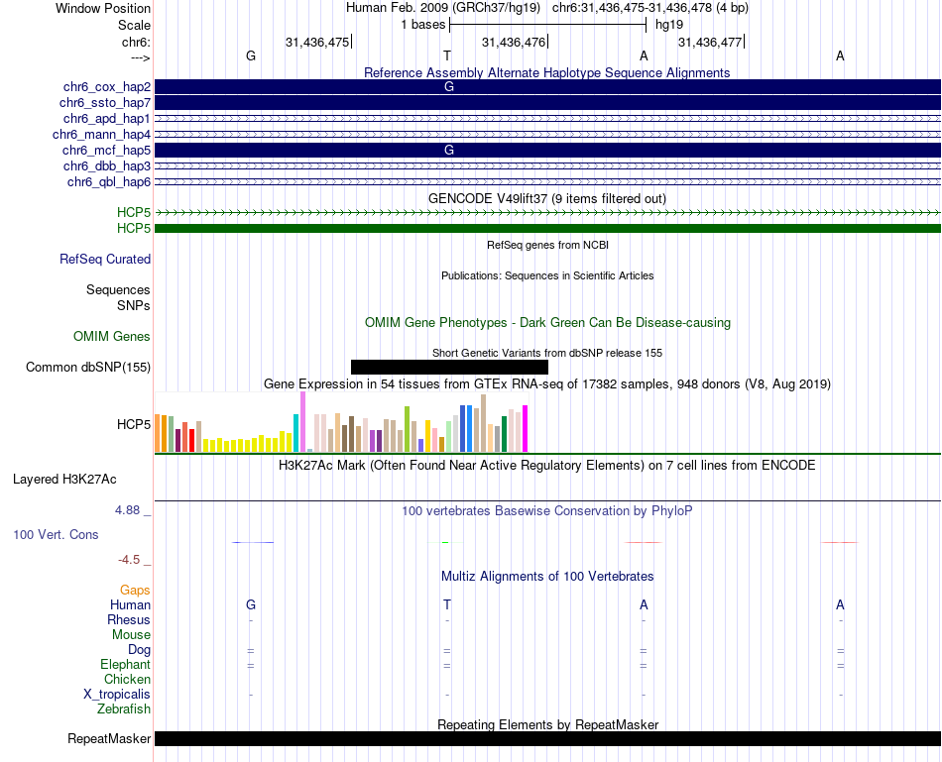Click the X_tropicalis alignment row label

(117, 695)
